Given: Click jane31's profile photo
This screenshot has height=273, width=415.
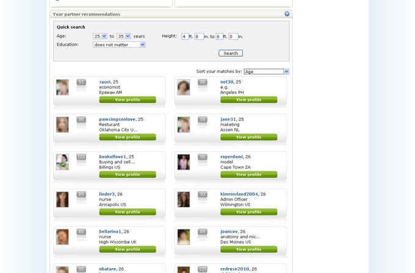Looking at the screenshot, I should 184,125.
